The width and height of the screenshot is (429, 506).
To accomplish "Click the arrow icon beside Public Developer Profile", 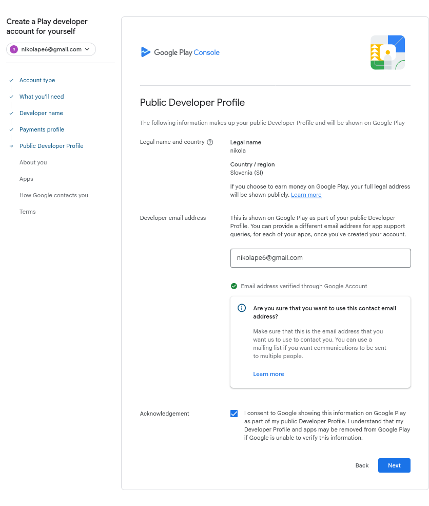I will [11, 146].
